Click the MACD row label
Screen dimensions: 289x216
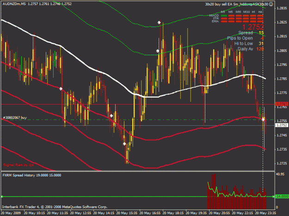coord(214,16)
